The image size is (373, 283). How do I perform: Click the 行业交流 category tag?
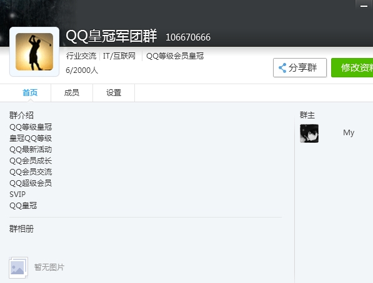point(81,56)
